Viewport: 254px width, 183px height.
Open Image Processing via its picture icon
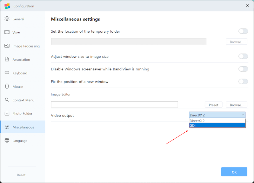click(x=7, y=46)
